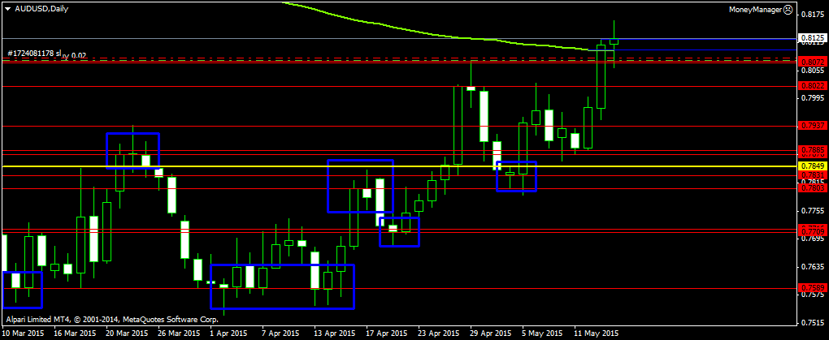Click the 10 Mar 2015 date label
The image size is (829, 340).
point(22,334)
